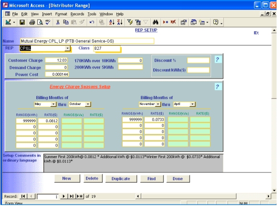Go to next record navigation button
Screen dimensions: 277x206
coord(64,196)
